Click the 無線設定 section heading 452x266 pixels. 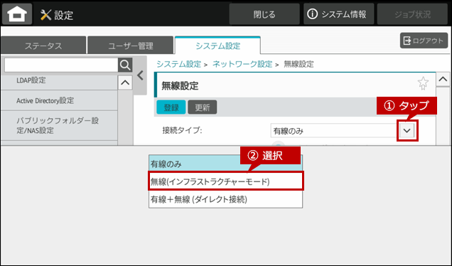click(181, 85)
